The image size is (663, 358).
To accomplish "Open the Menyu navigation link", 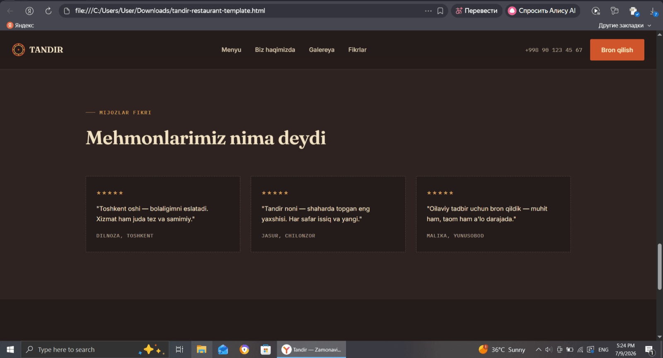I will pyautogui.click(x=231, y=50).
